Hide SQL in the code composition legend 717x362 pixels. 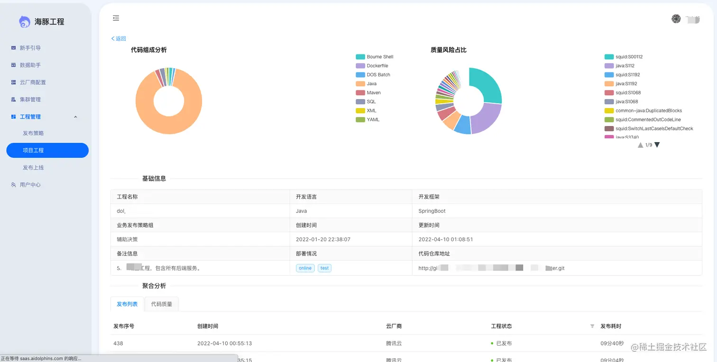(x=366, y=102)
